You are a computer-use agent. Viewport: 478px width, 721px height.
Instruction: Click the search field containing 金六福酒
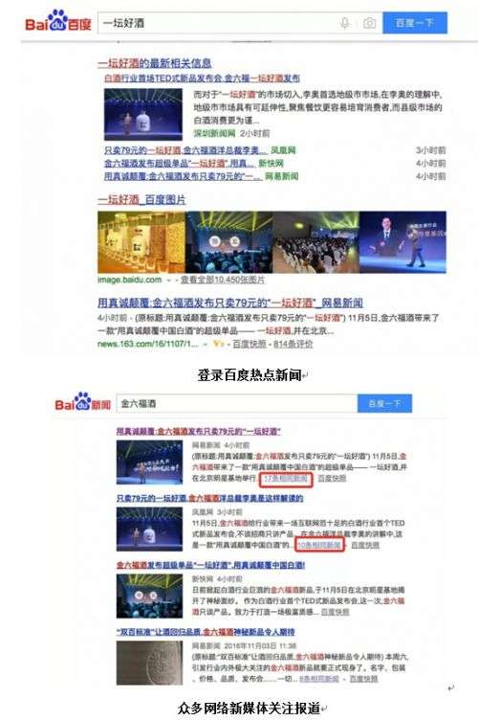pyautogui.click(x=237, y=404)
